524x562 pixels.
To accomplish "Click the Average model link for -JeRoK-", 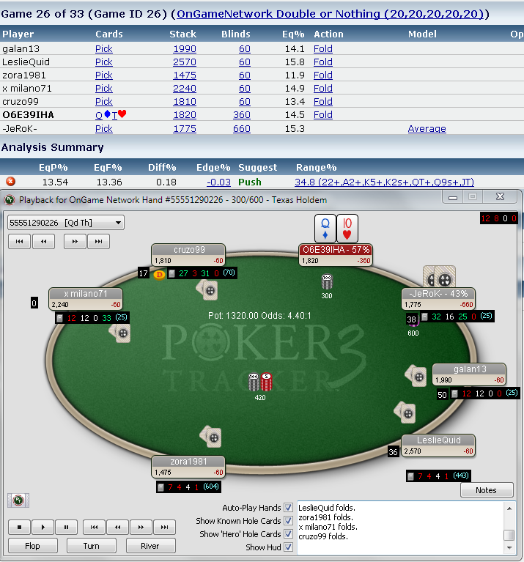I will click(x=427, y=128).
